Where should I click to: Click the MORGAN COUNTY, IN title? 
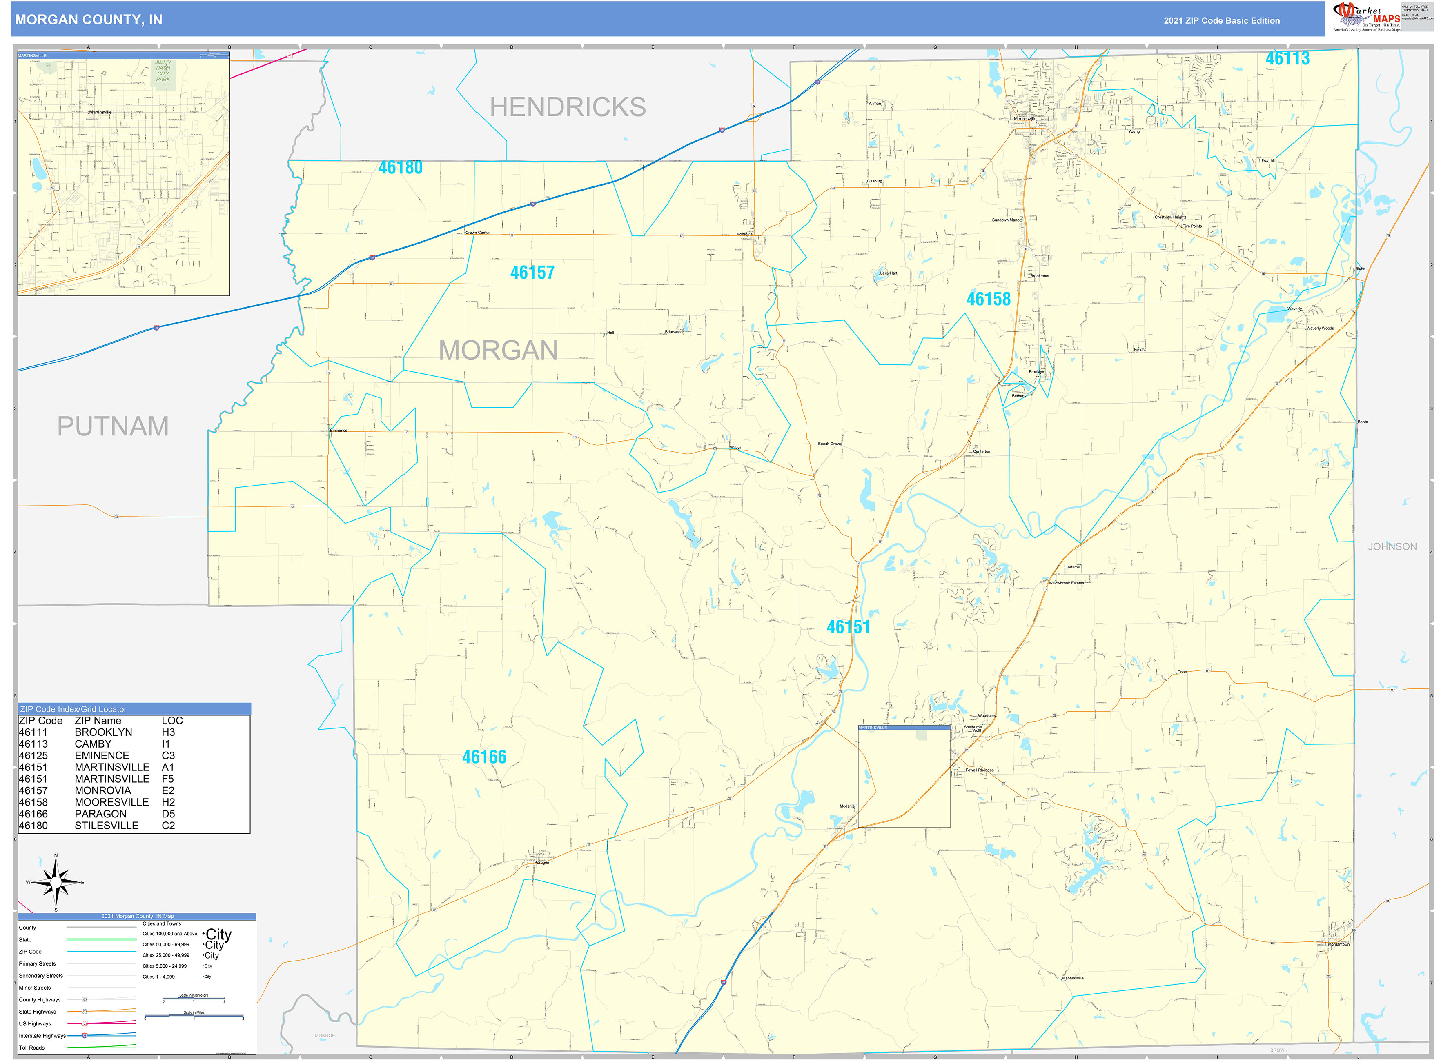[x=88, y=20]
